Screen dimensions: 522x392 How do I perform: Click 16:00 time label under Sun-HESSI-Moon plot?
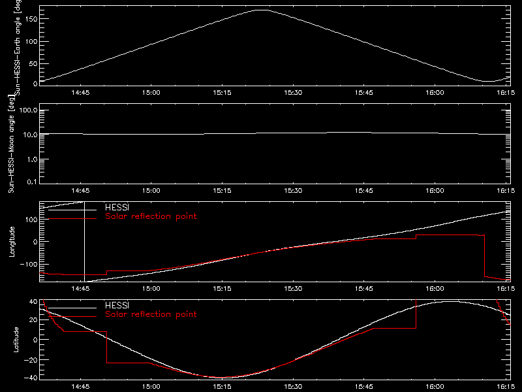click(x=435, y=191)
